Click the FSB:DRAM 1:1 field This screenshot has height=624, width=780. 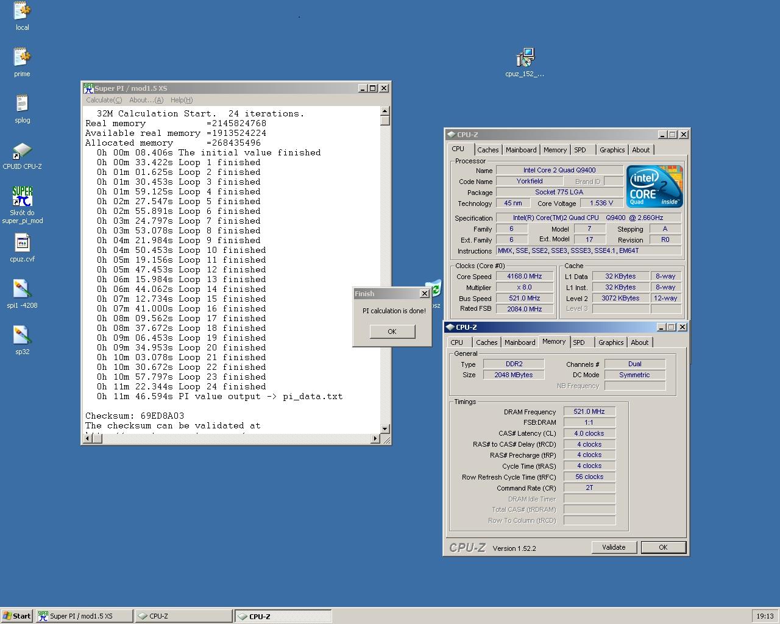(589, 422)
